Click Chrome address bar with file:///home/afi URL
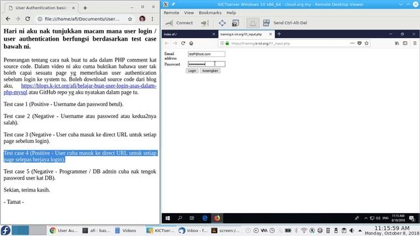Screen dimensions: 420x236 (82, 19)
